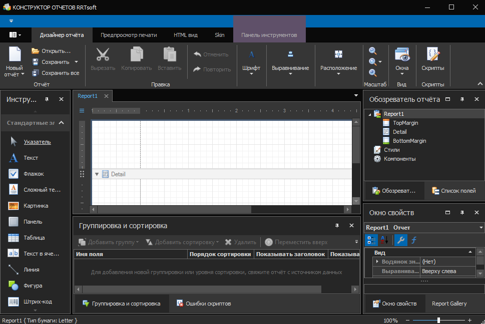Pin the Grouping and Sorting panel
This screenshot has width=485, height=324.
(x=337, y=226)
